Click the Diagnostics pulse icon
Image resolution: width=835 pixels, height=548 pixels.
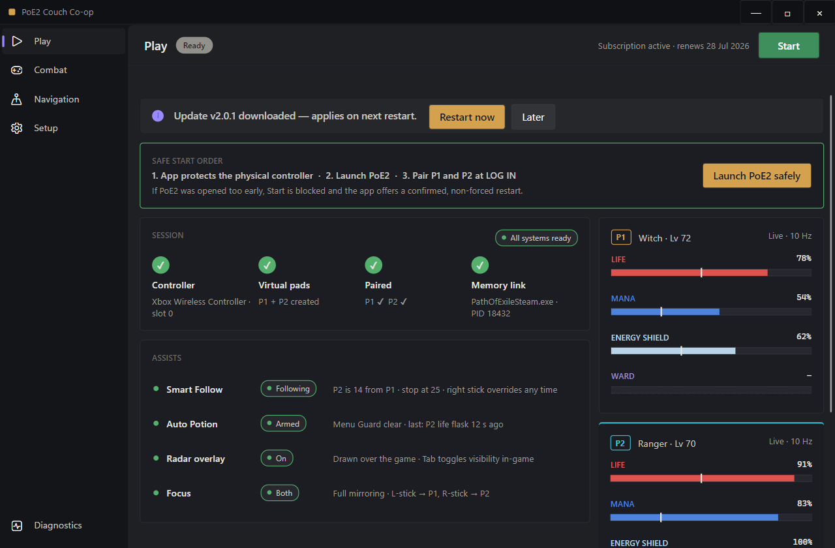pyautogui.click(x=17, y=525)
